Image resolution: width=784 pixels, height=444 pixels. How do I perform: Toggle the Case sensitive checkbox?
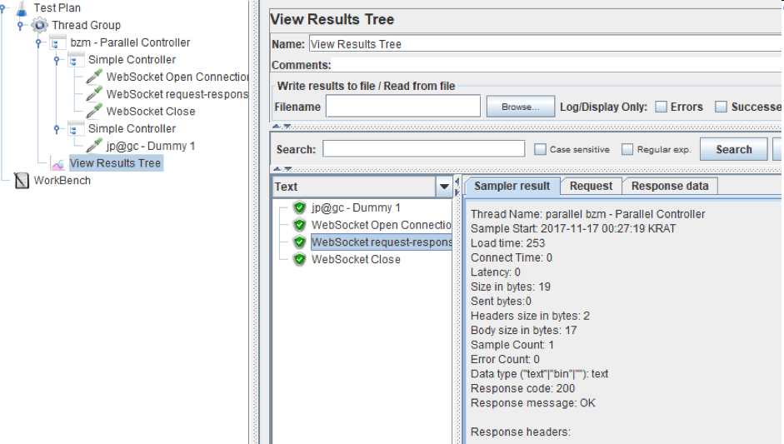pos(540,149)
